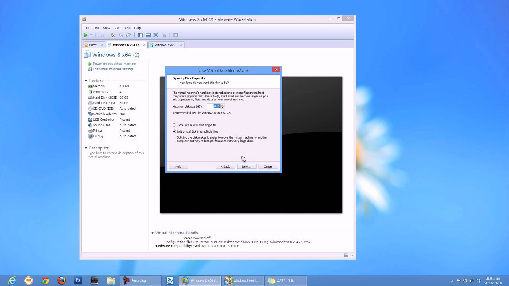The image size is (509, 286).
Task: Open the File menu
Action: [x=87, y=28]
